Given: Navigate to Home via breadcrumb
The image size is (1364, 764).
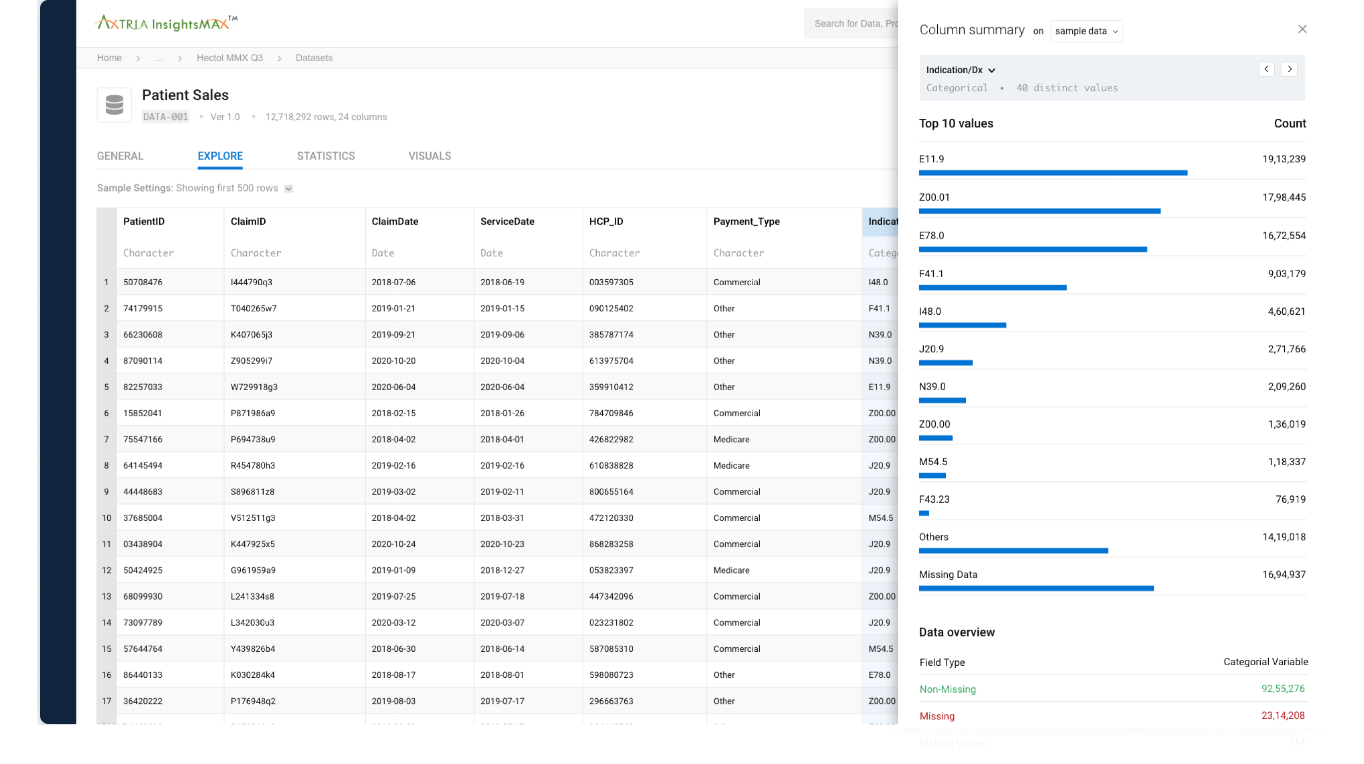Looking at the screenshot, I should [109, 58].
